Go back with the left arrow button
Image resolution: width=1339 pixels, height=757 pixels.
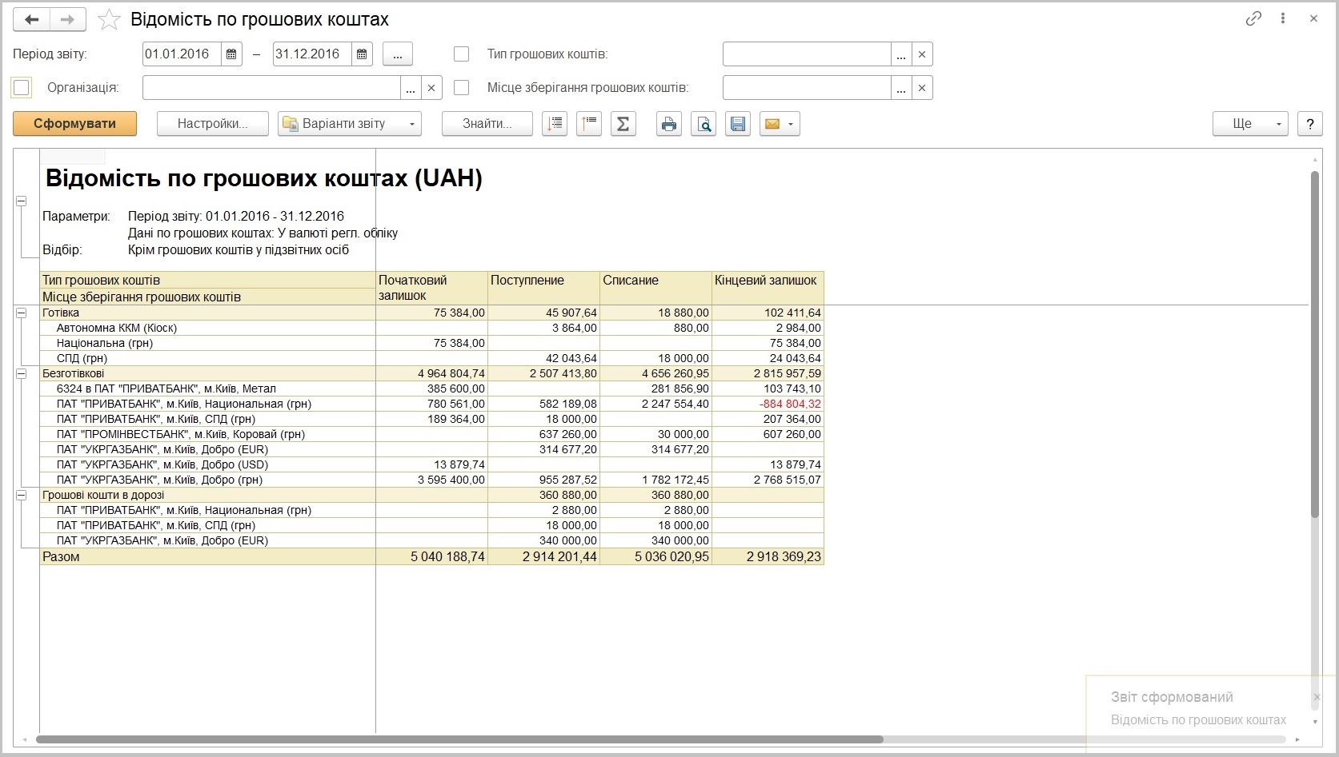[x=32, y=20]
